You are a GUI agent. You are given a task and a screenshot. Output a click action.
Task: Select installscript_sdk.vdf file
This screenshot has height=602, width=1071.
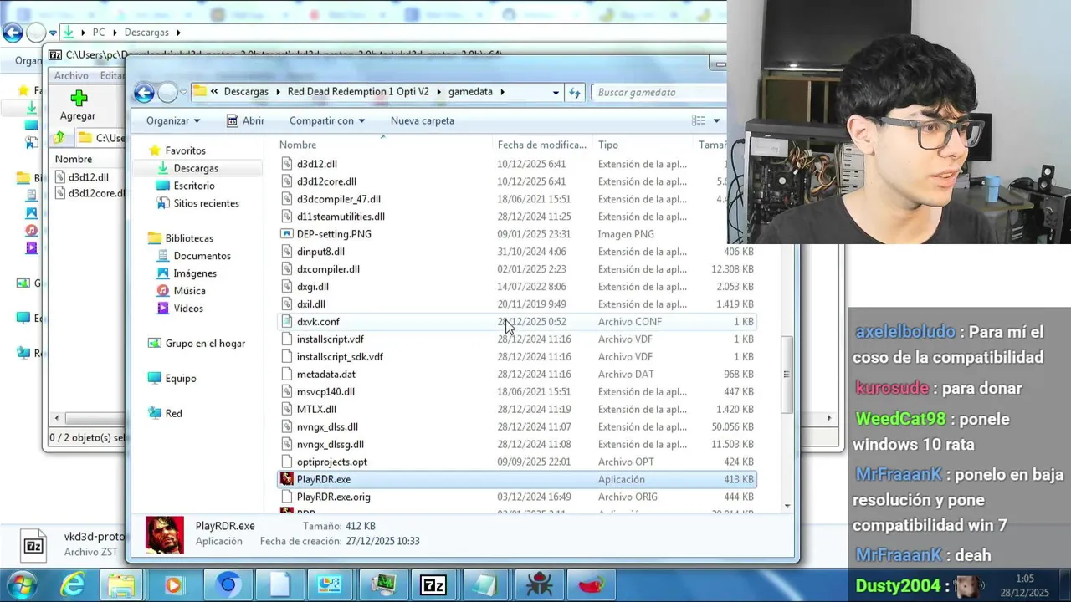pos(340,357)
